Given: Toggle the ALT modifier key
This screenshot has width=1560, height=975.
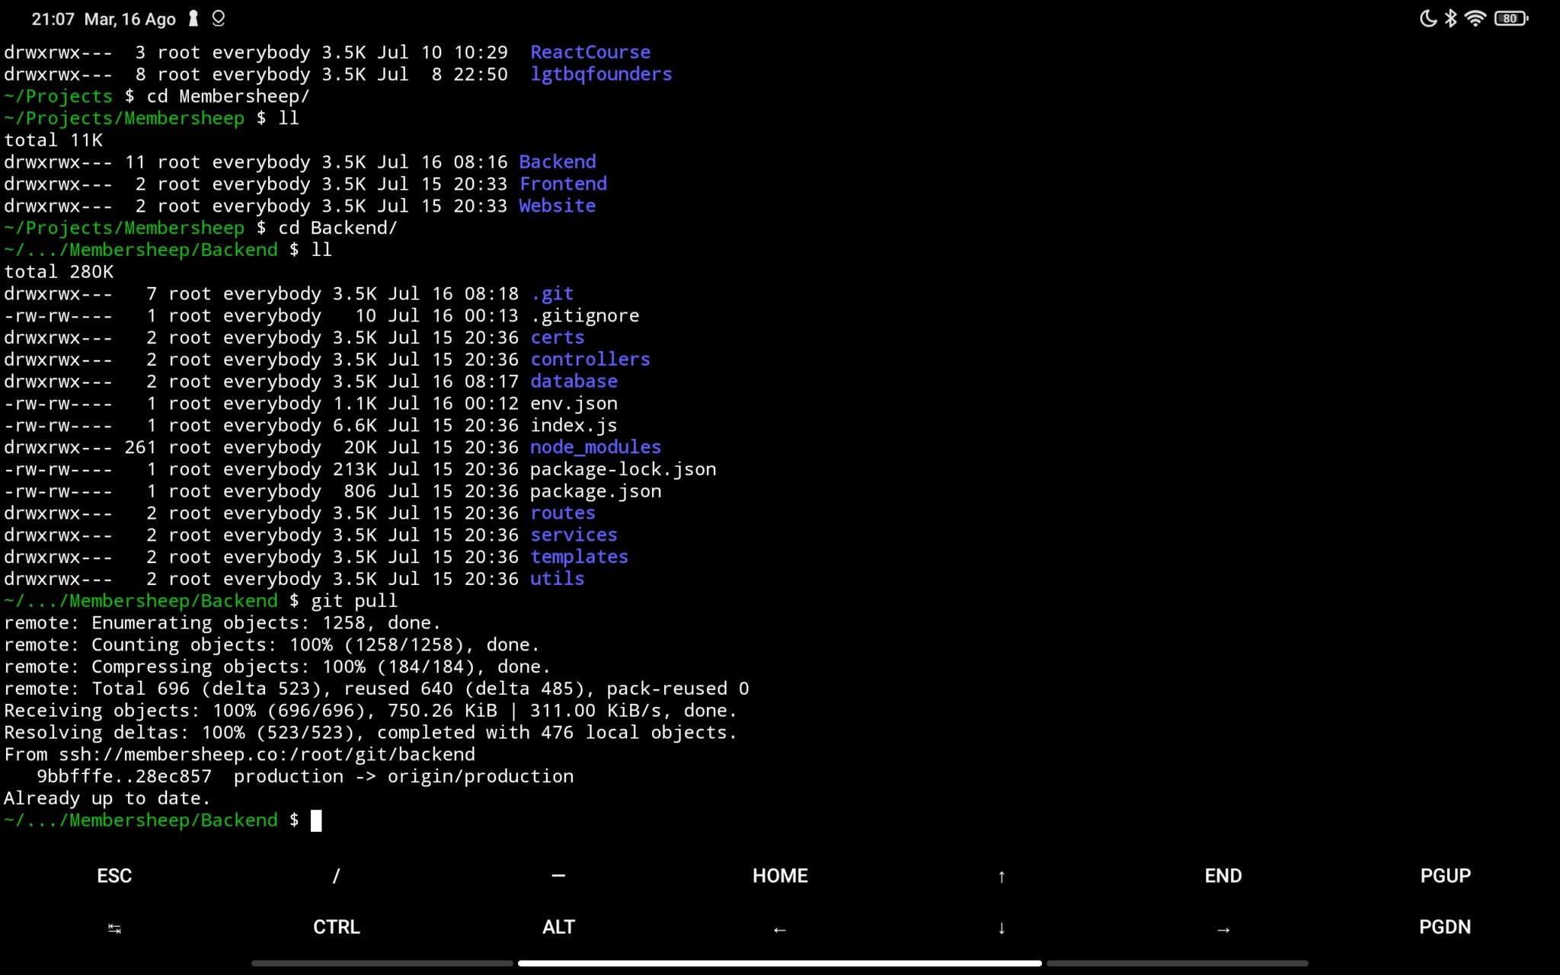Looking at the screenshot, I should (558, 927).
